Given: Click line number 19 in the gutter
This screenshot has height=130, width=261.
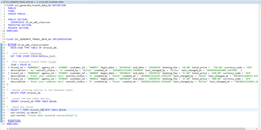Looking at the screenshot, I should tap(4, 56).
